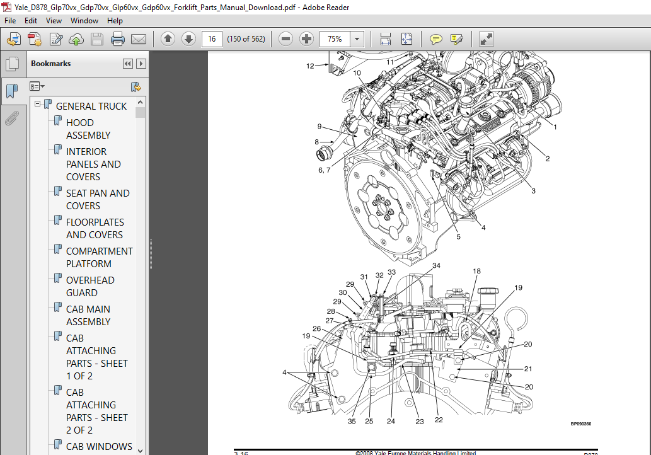Viewport: 651px width, 455px height.
Task: Click the Zoom Out minus button
Action: 285,39
